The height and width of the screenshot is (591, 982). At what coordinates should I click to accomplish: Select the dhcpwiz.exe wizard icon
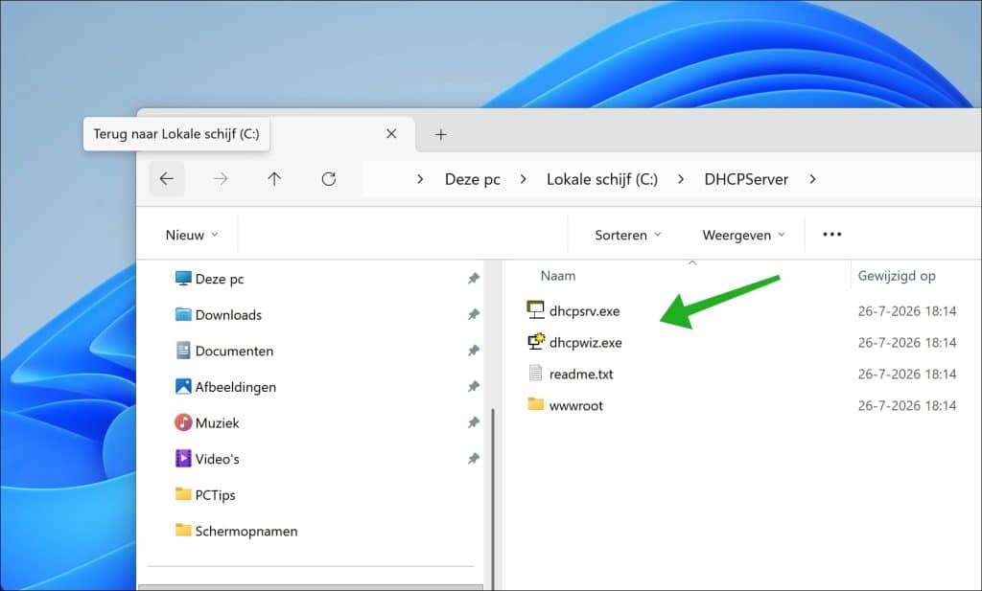(x=535, y=341)
